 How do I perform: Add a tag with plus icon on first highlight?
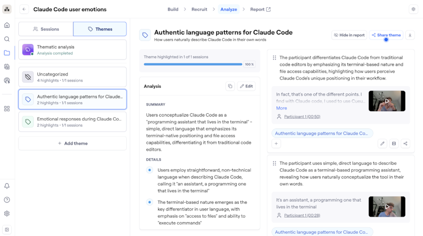click(x=276, y=143)
